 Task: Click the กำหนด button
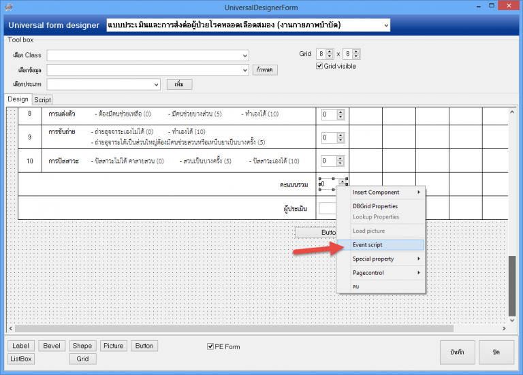coord(265,69)
